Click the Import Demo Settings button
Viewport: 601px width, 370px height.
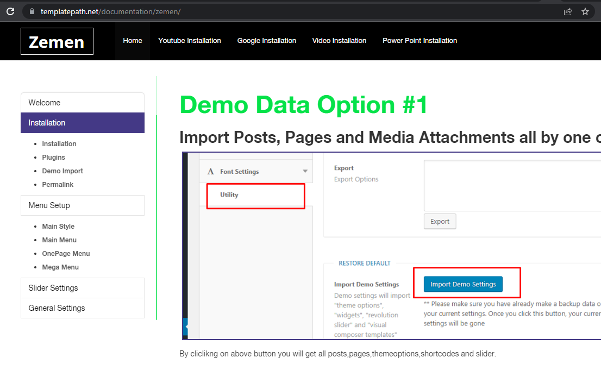point(463,284)
